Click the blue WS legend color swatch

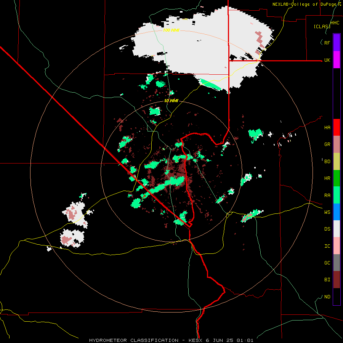337,212
